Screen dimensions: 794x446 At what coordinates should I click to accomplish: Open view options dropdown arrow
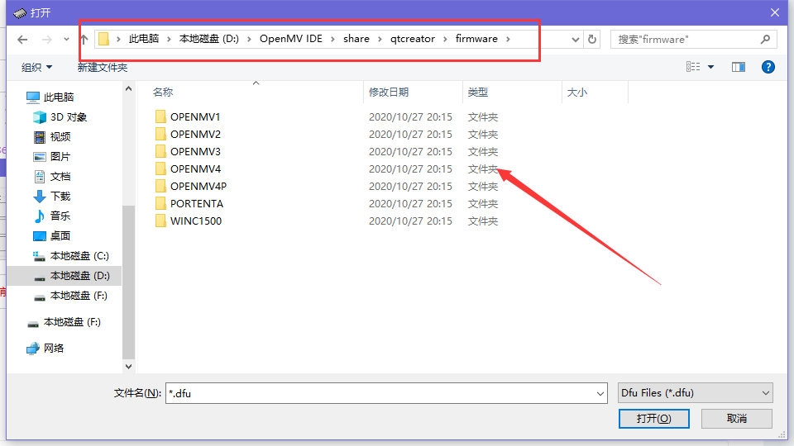[x=711, y=67]
